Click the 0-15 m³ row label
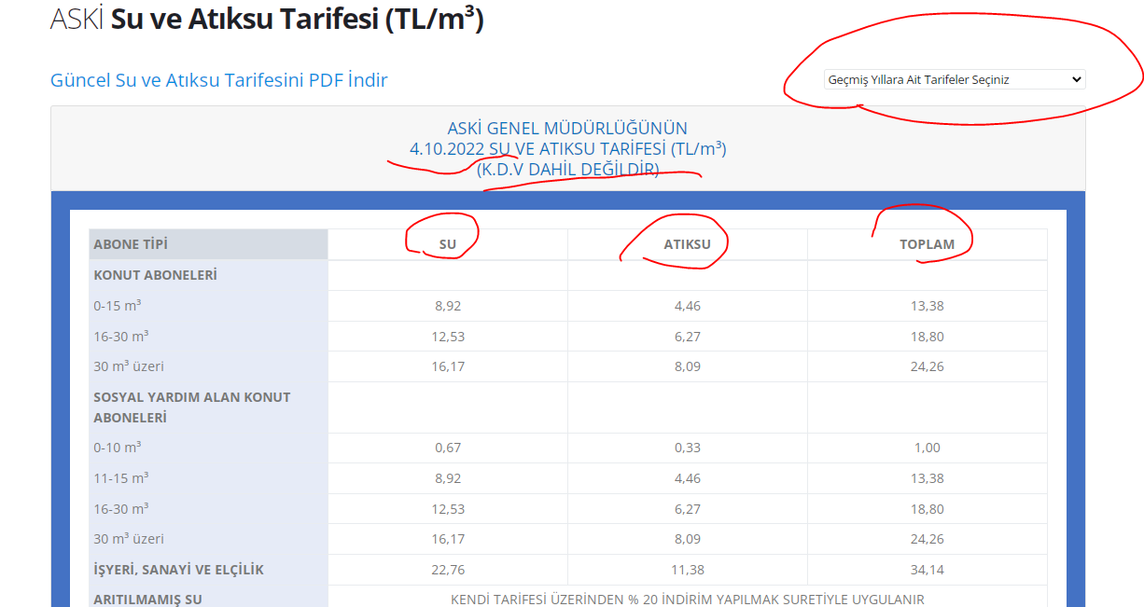Image resolution: width=1144 pixels, height=607 pixels. (118, 306)
